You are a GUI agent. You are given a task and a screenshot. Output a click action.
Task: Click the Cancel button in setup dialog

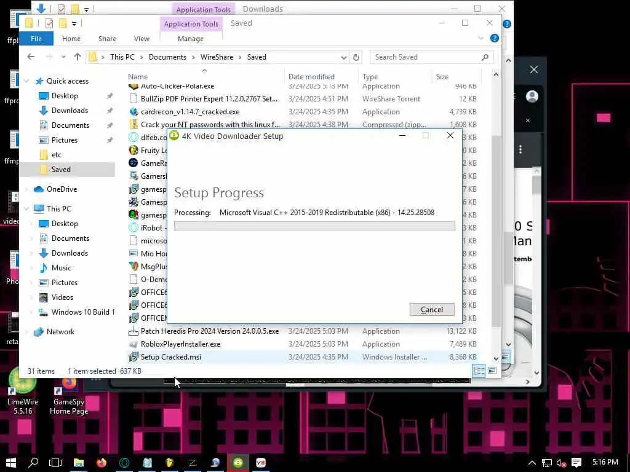coord(432,310)
